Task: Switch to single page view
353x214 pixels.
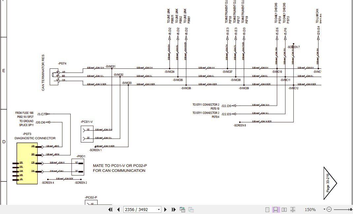Action: 267,210
